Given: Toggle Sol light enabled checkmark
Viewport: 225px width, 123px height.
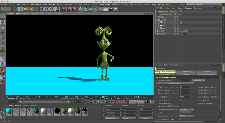Looking at the screenshot, I should (179, 23).
